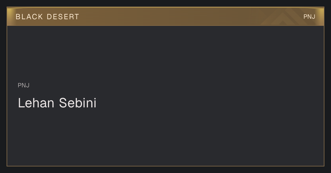Click the Lehan Sebini name heading

coord(57,103)
